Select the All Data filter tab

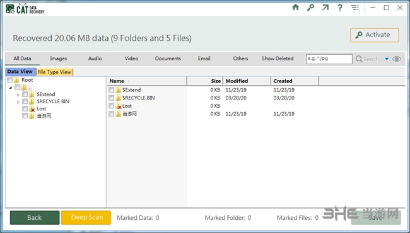coord(22,59)
